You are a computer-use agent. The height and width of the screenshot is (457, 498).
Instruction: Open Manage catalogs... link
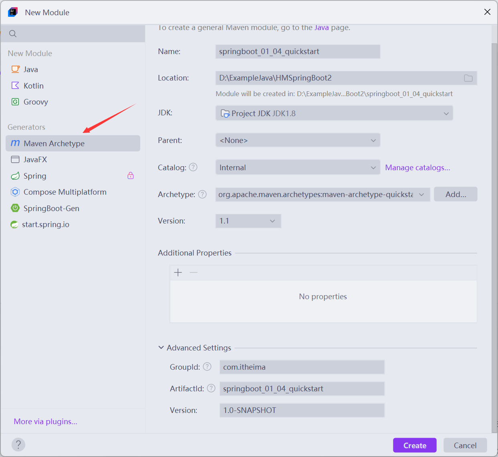pyautogui.click(x=417, y=167)
